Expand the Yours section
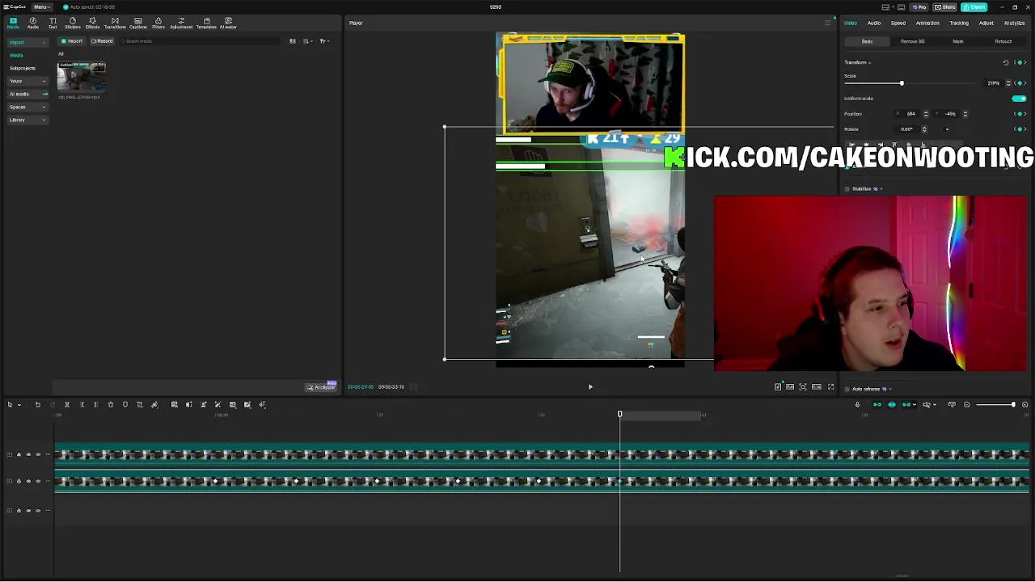Viewport: 1035px width, 582px height. coord(27,81)
